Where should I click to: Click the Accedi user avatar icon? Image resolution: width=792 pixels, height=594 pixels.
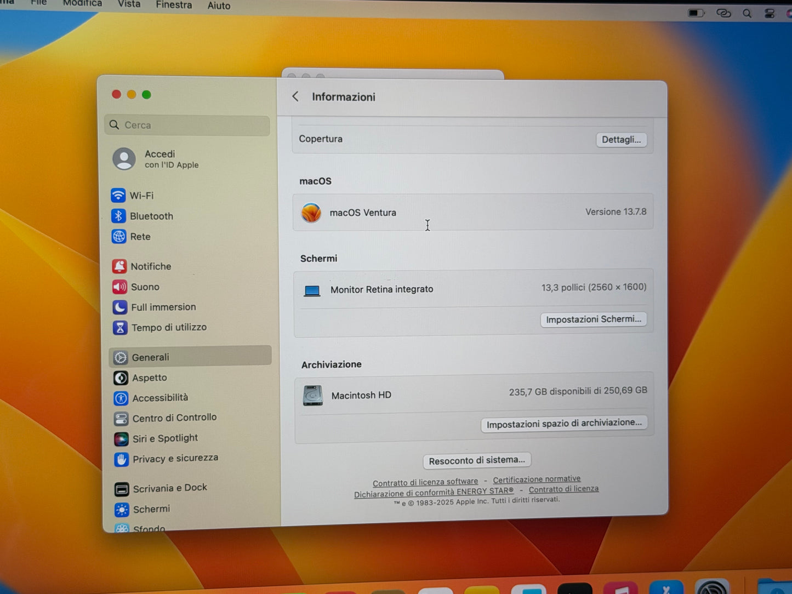[124, 159]
